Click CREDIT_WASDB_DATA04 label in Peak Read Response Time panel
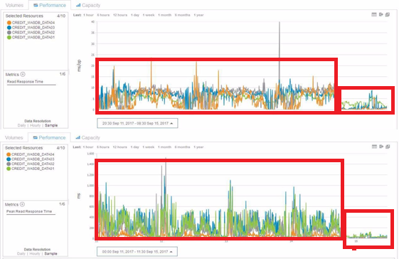The width and height of the screenshot is (399, 259). pyautogui.click(x=33, y=154)
